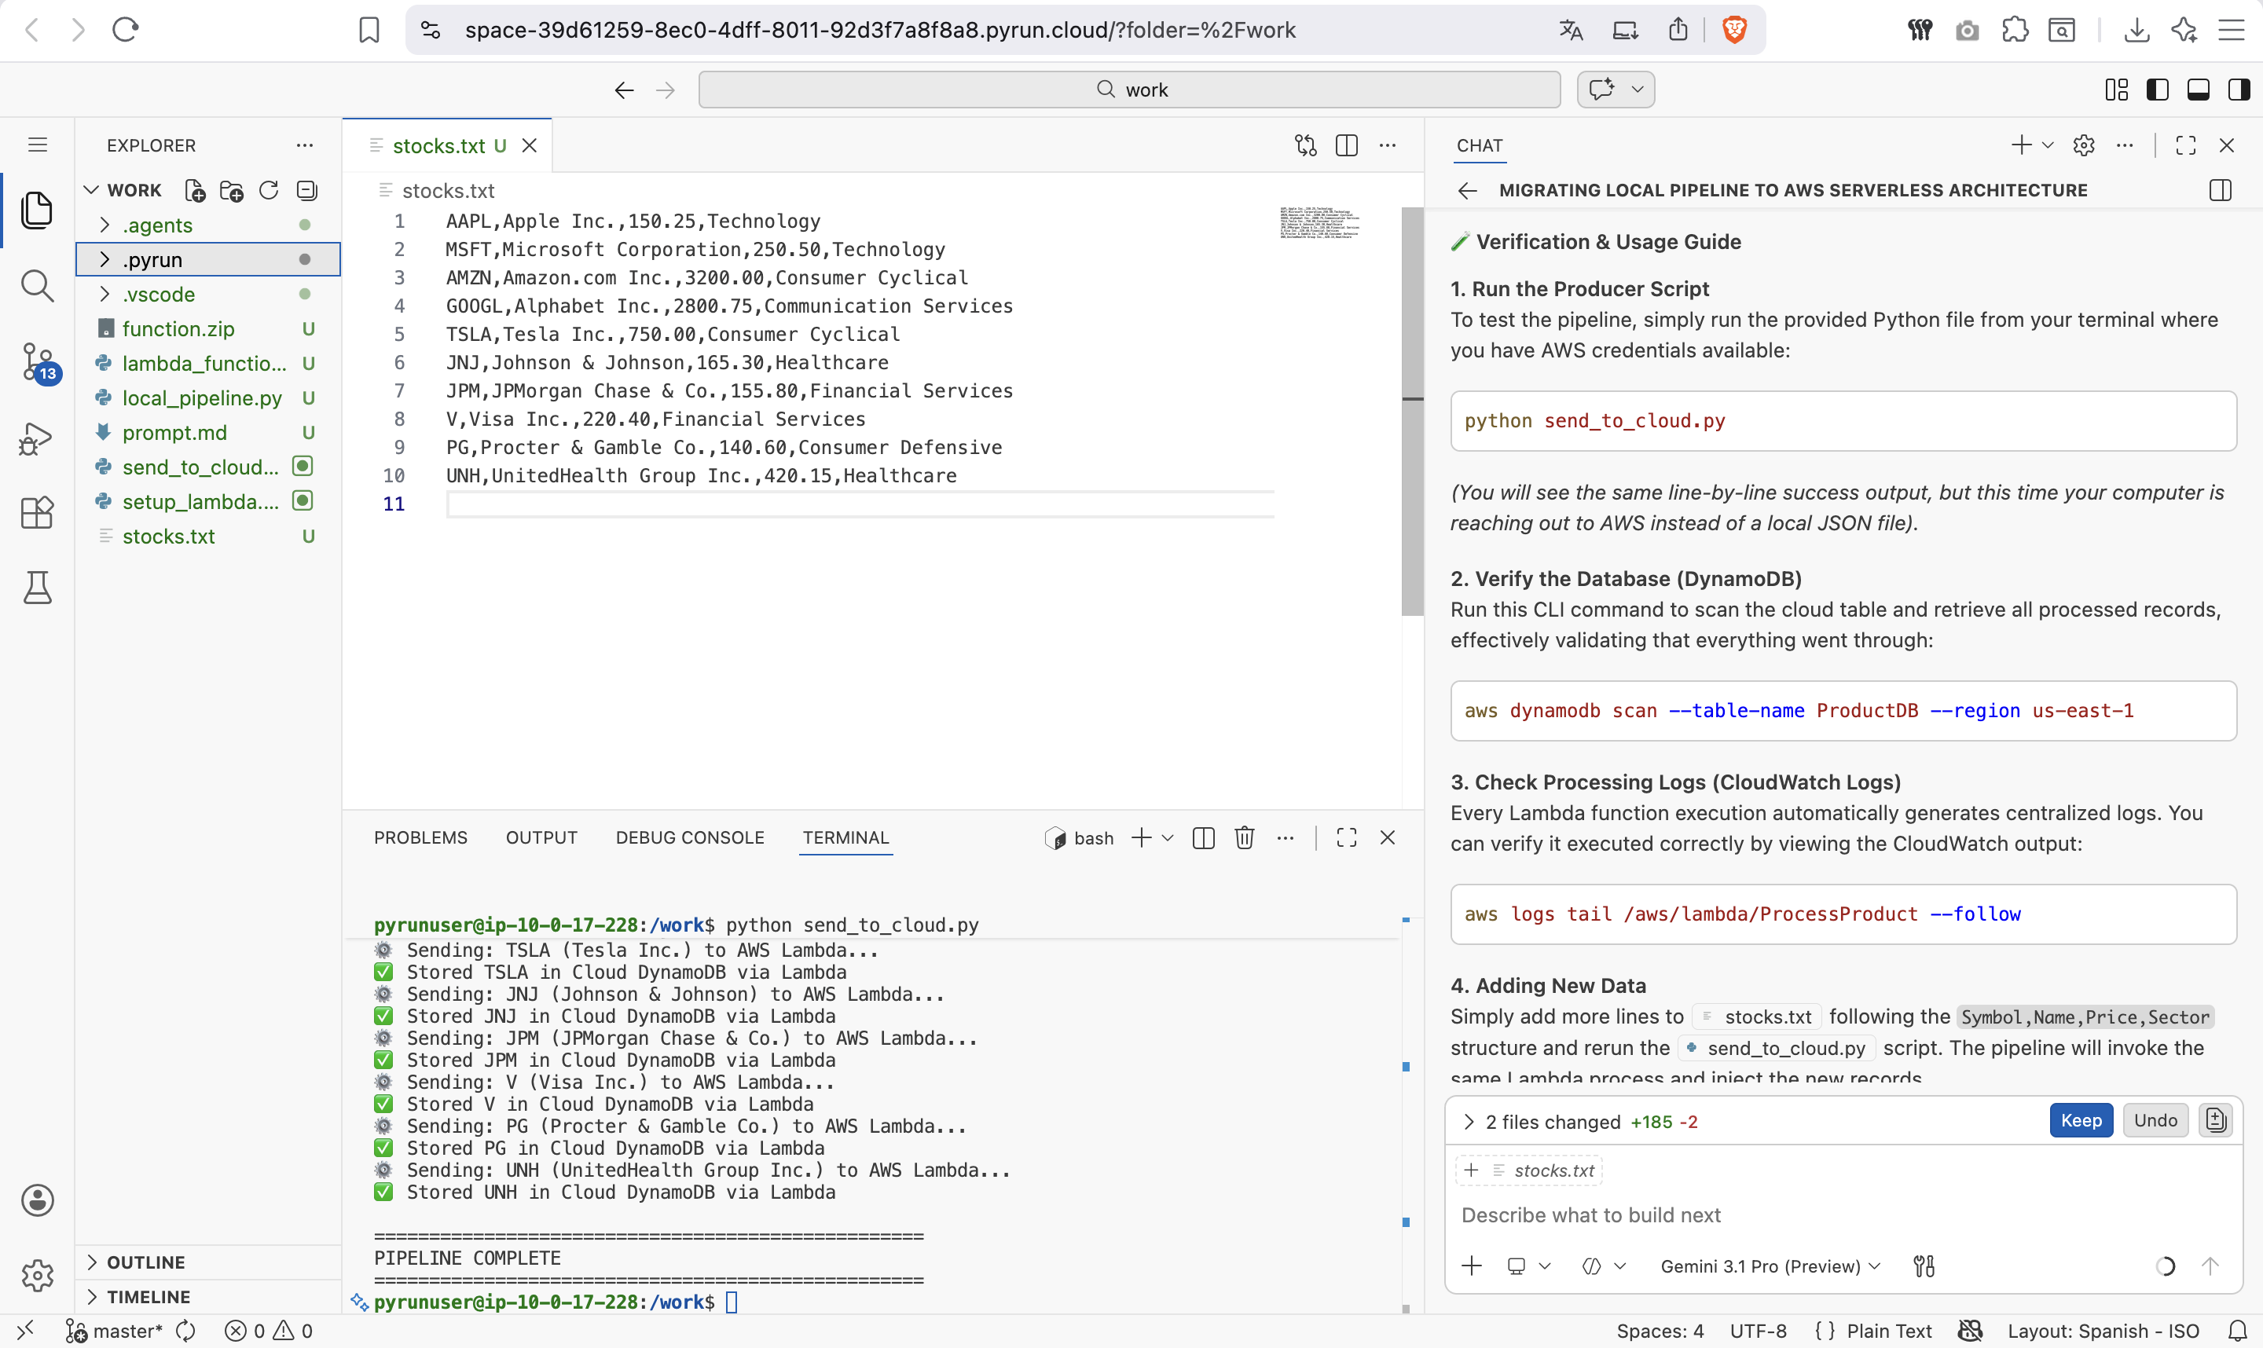Screen dimensions: 2263x1348
Task: Open chat settings gear icon
Action: click(2084, 145)
